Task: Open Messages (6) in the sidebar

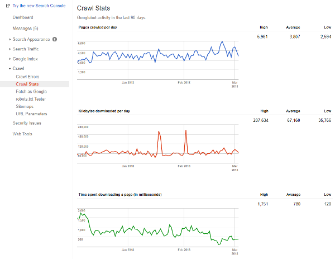Action: pyautogui.click(x=25, y=28)
